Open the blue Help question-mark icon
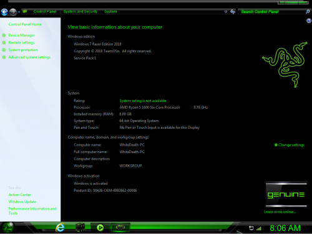Image resolution: width=312 pixels, height=234 pixels. click(x=309, y=21)
